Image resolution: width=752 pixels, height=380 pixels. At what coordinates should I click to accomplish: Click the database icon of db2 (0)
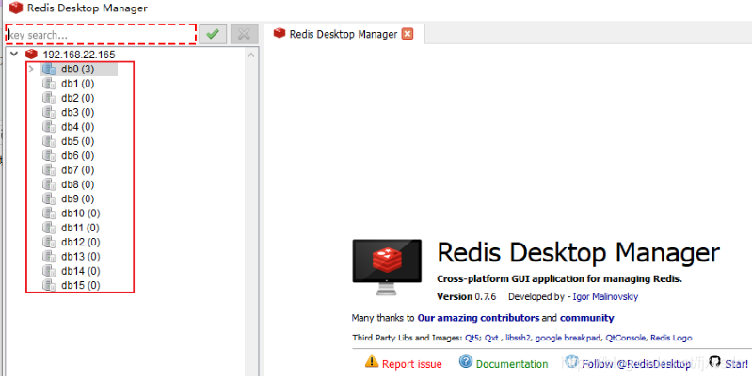pyautogui.click(x=49, y=98)
